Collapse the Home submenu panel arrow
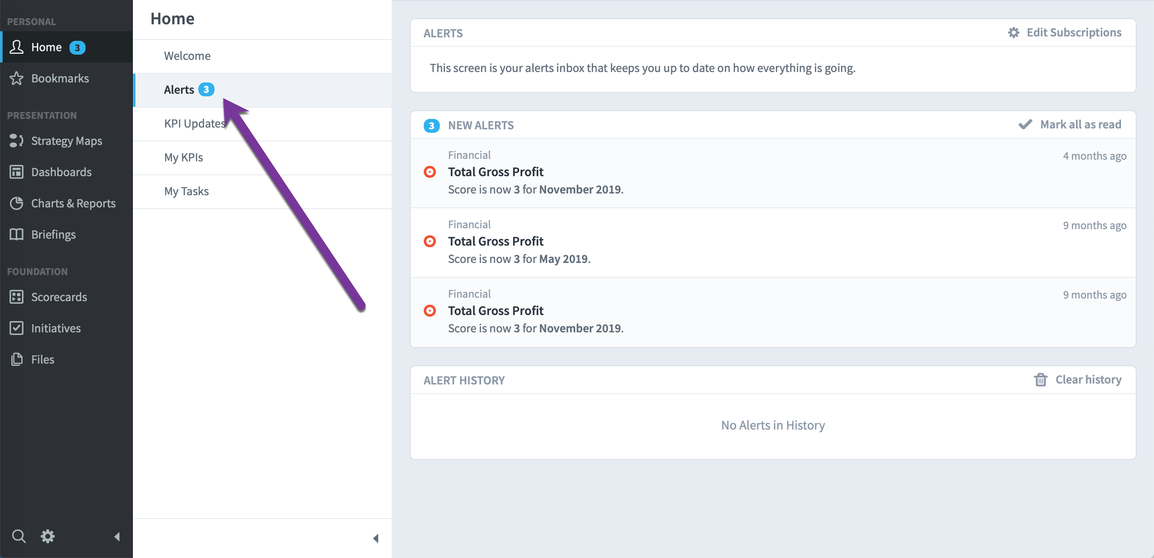Viewport: 1154px width, 558px height. pos(376,538)
